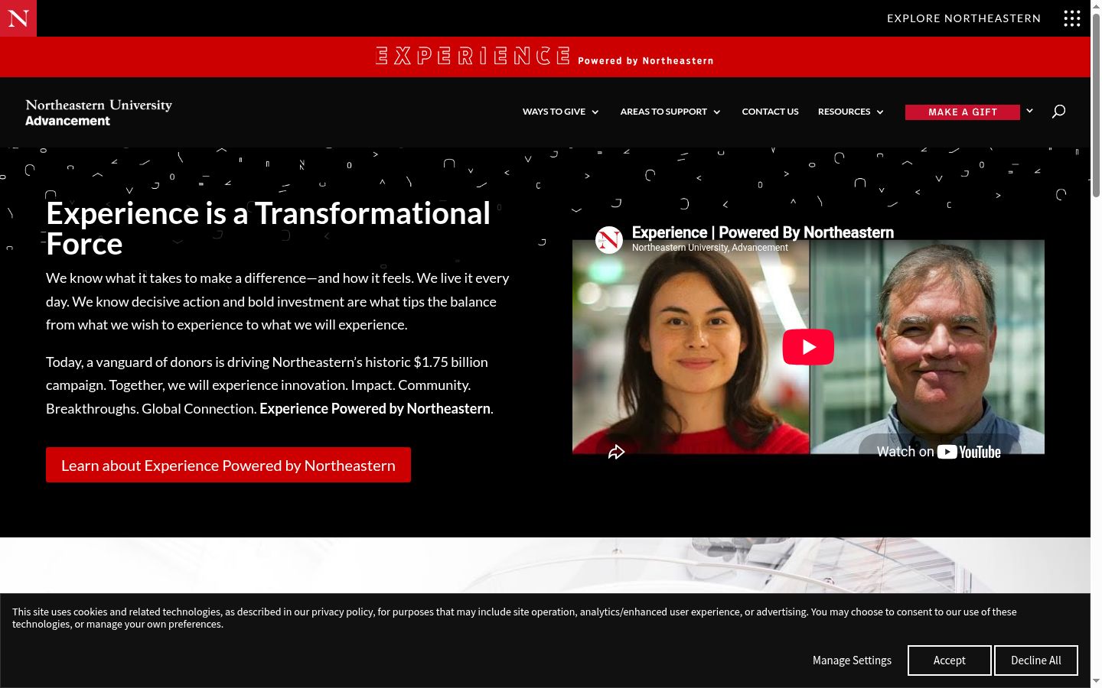Open Manage Settings for cookies
The height and width of the screenshot is (688, 1102).
coord(852,660)
